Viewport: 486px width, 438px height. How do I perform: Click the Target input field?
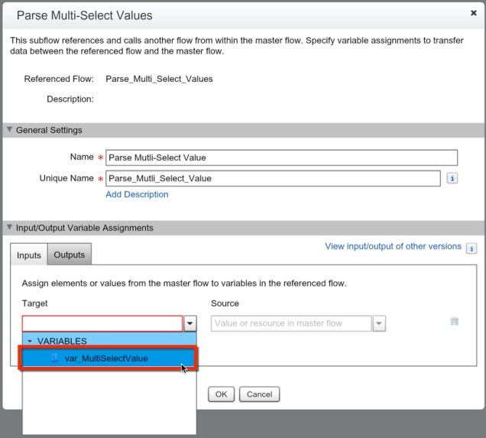(x=102, y=323)
